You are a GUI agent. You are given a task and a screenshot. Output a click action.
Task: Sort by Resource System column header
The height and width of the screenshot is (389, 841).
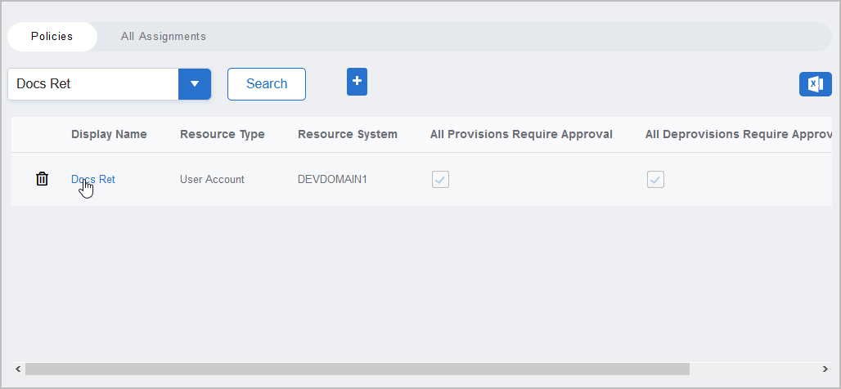pyautogui.click(x=348, y=135)
